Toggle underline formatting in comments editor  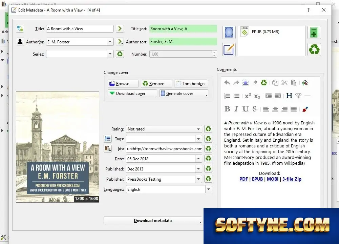coord(245,109)
